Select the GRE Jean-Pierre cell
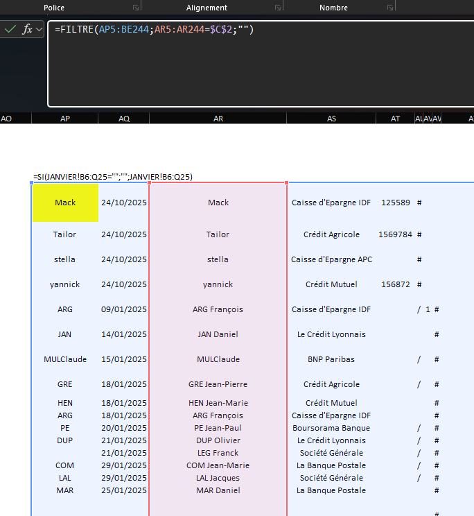The width and height of the screenshot is (474, 516). coord(218,384)
